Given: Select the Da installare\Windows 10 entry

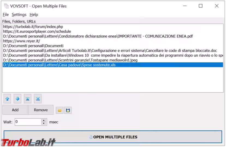Looking at the screenshot, I should coord(113,55).
